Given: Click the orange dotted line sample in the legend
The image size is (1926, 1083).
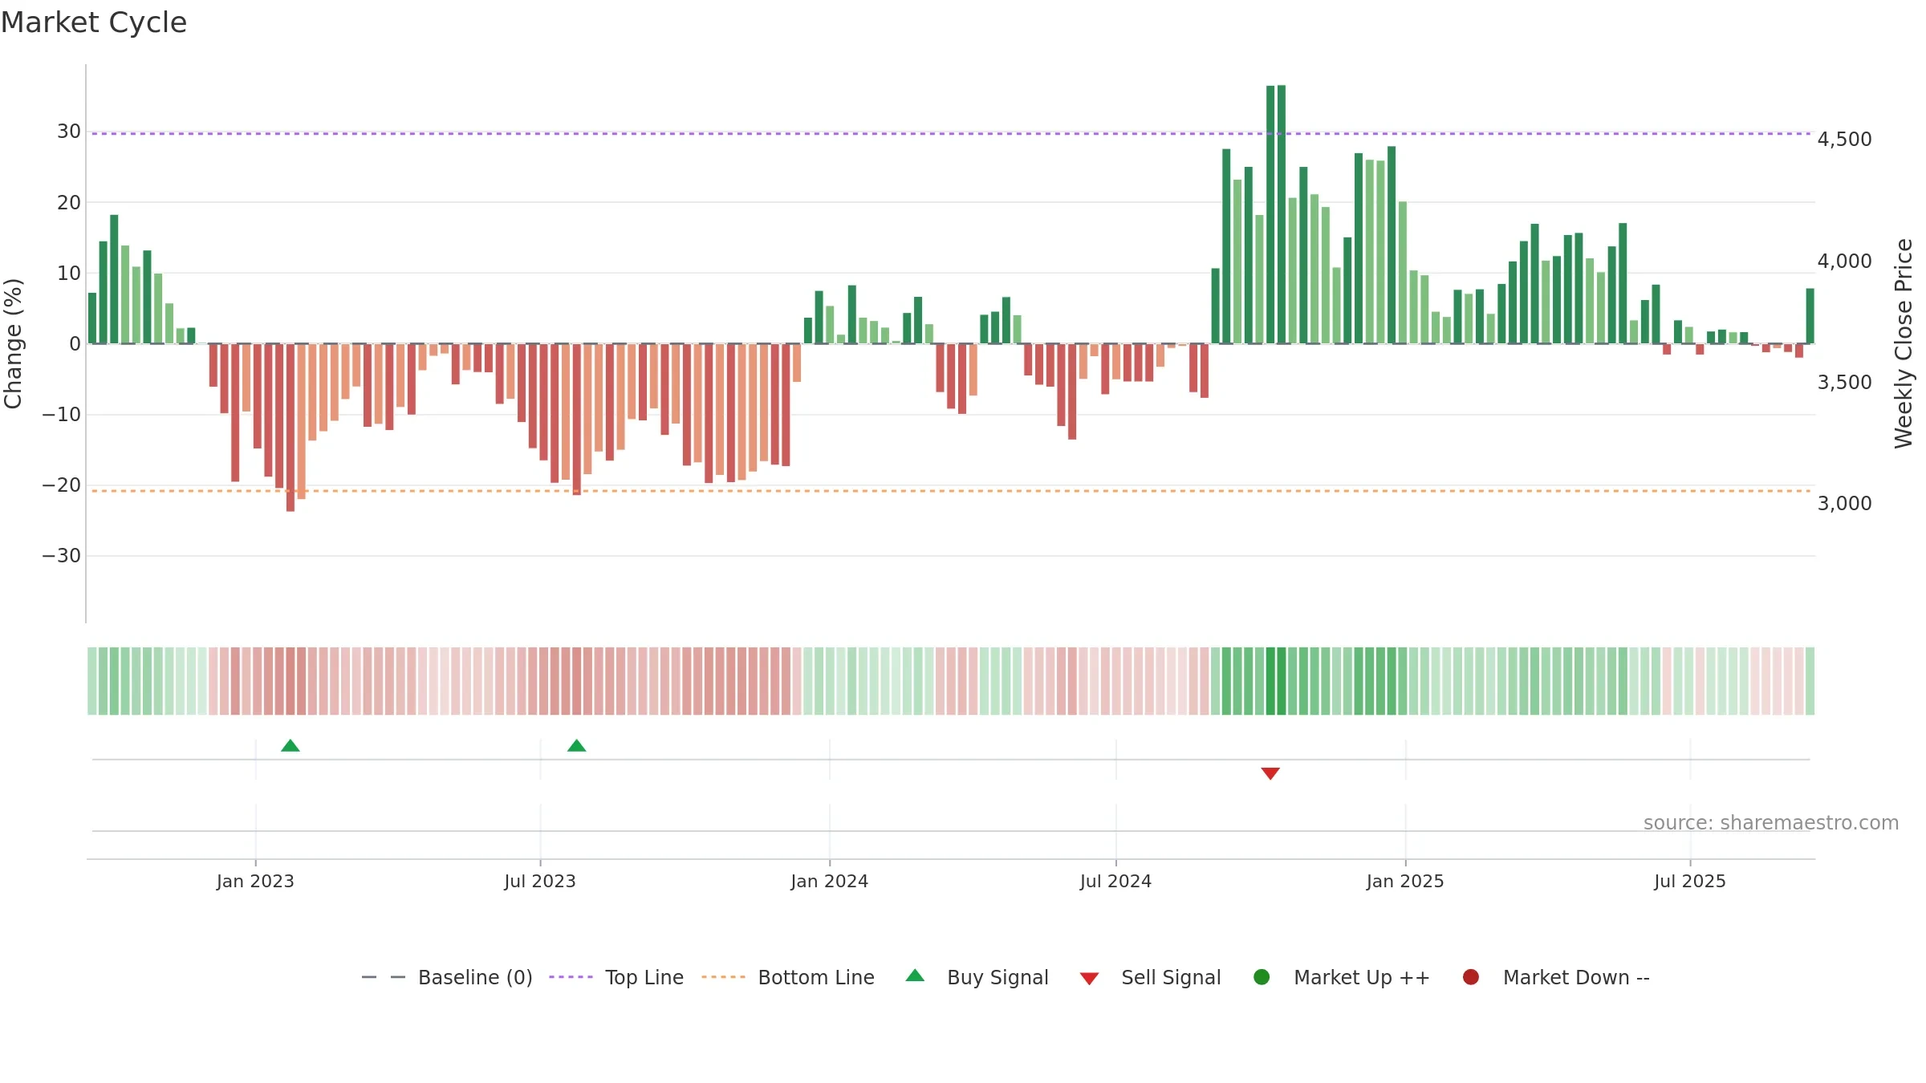Looking at the screenshot, I should click(x=723, y=977).
